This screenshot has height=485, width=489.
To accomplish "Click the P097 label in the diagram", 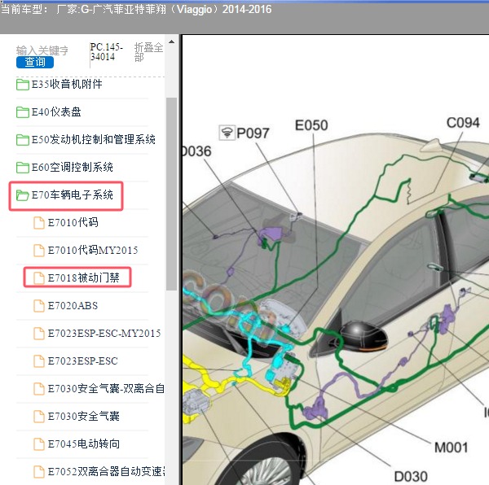I will point(253,133).
